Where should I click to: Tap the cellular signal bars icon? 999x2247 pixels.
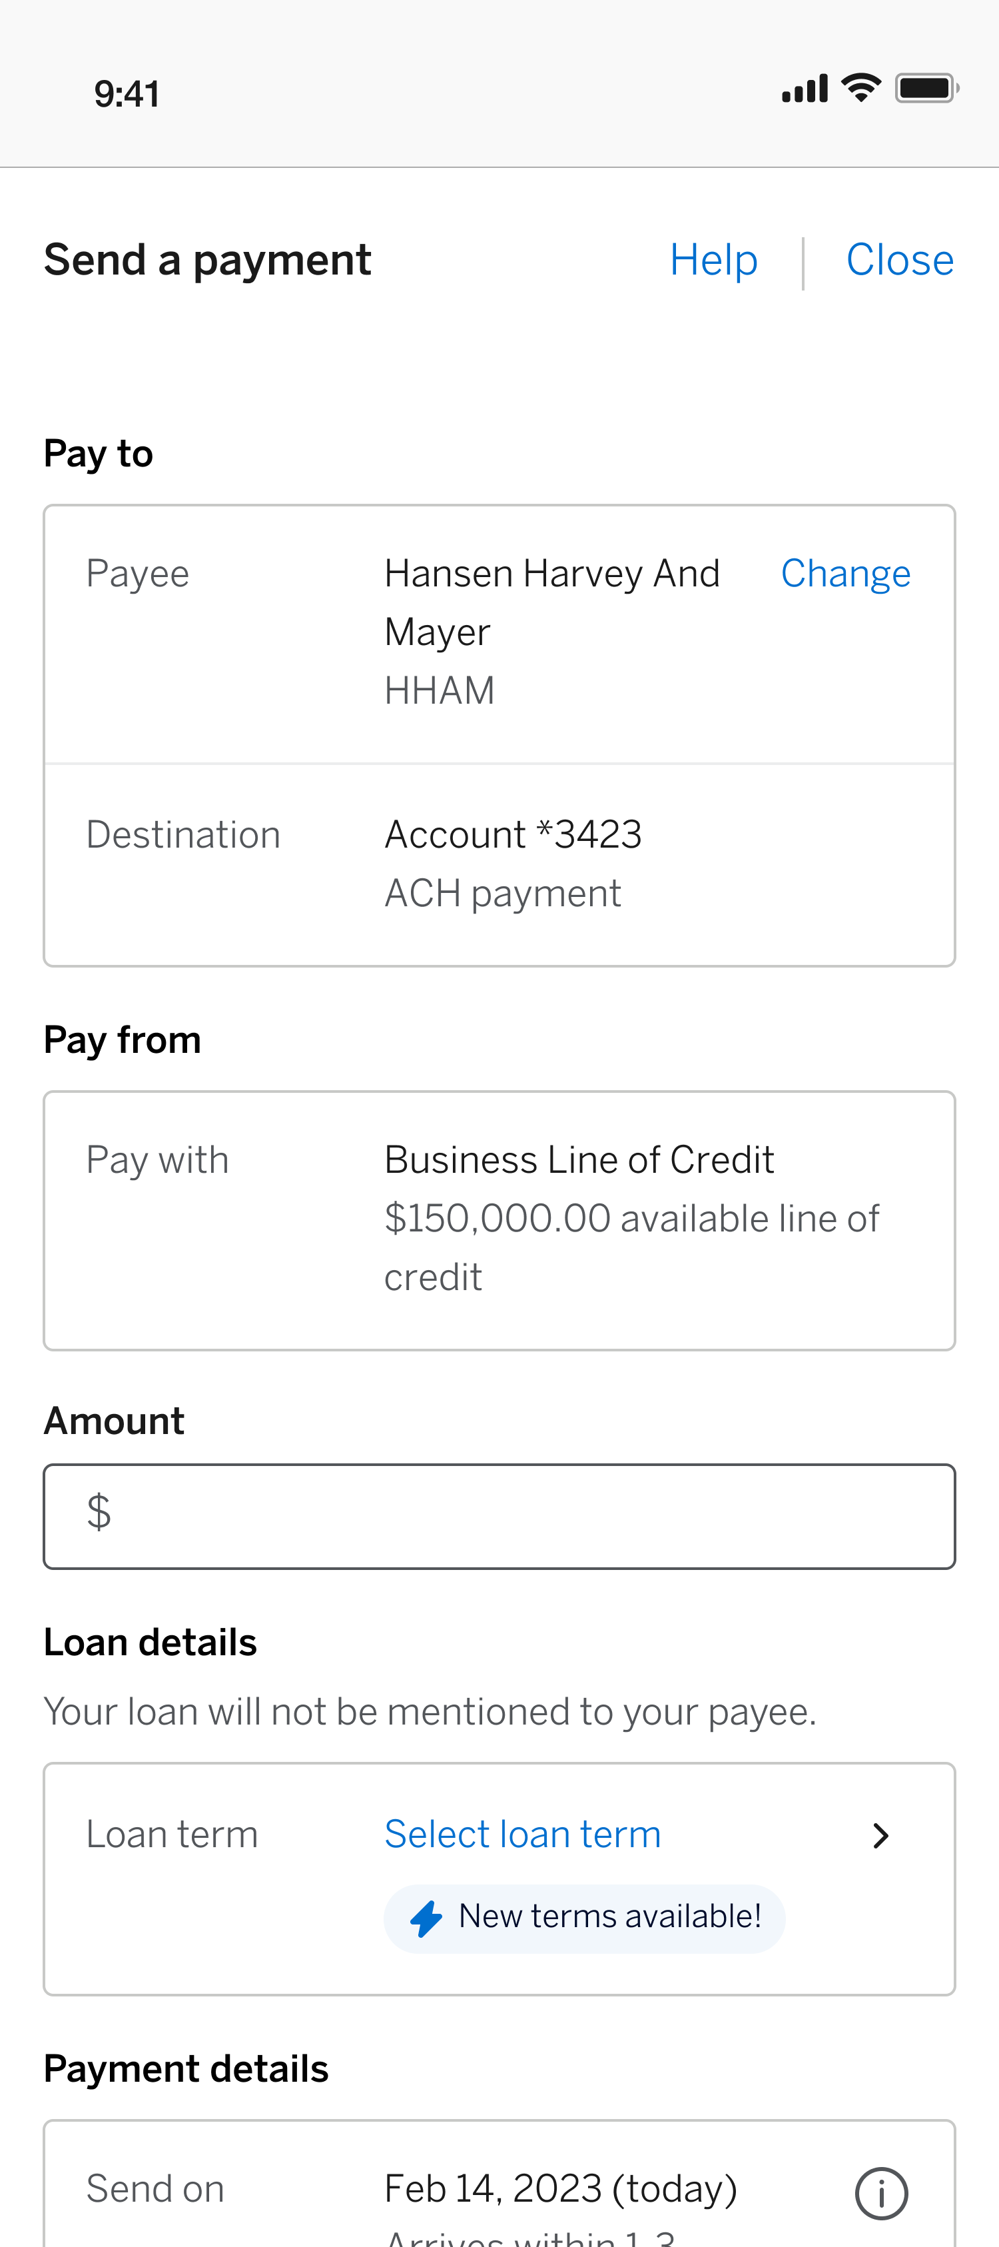pos(805,88)
